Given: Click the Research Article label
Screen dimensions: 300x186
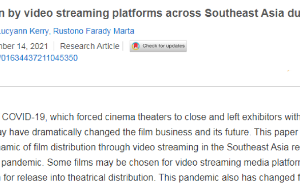Looking at the screenshot, I should click(90, 46).
